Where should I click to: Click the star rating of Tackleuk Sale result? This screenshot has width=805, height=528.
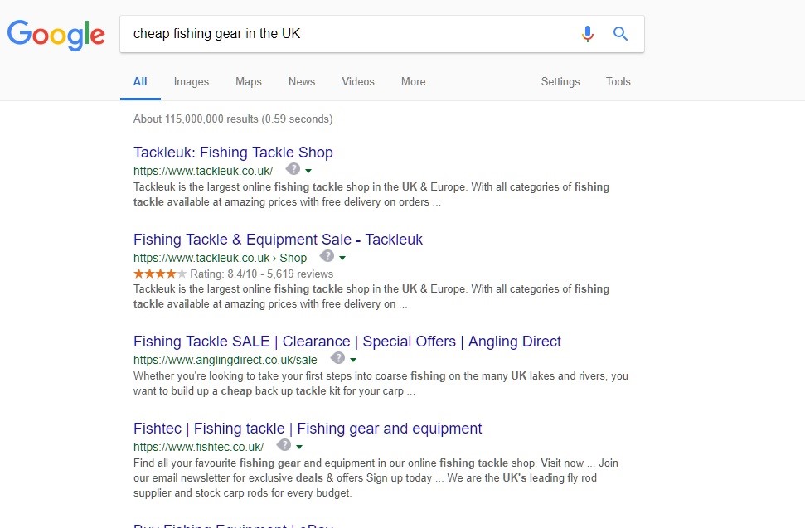click(160, 274)
